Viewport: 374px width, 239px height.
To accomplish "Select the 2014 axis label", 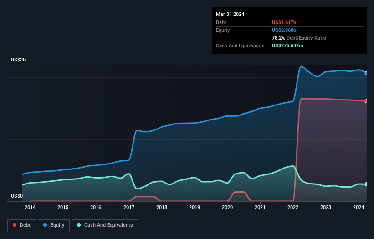I will (30, 207).
